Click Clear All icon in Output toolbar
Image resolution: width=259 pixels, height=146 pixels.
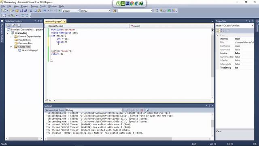coord(142,110)
